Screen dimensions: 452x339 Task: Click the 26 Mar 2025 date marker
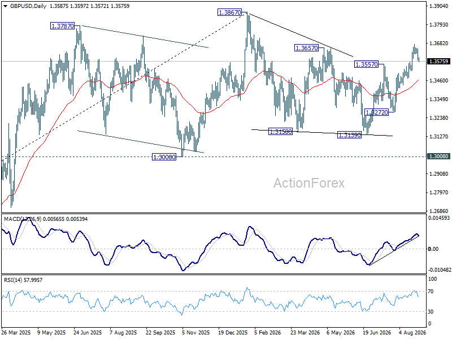point(16,332)
